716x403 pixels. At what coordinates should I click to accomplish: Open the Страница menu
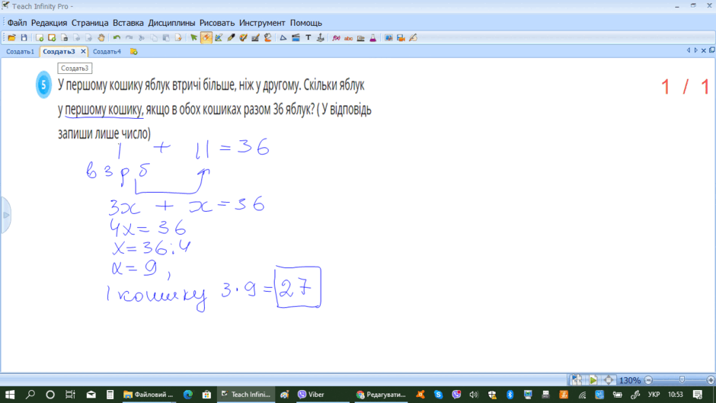point(90,23)
